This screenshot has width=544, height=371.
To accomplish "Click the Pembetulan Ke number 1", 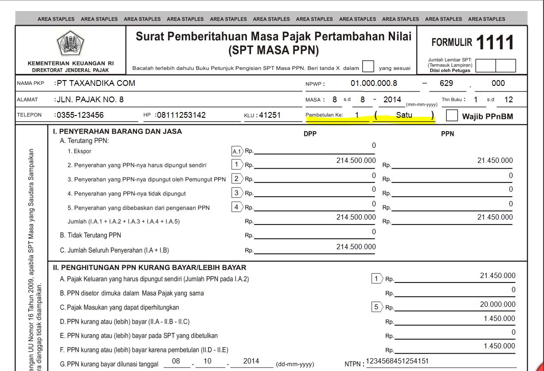I will 357,115.
